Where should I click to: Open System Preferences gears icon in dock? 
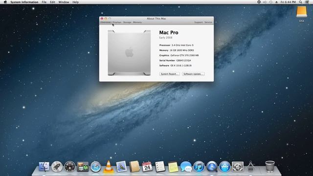pyautogui.click(x=238, y=167)
